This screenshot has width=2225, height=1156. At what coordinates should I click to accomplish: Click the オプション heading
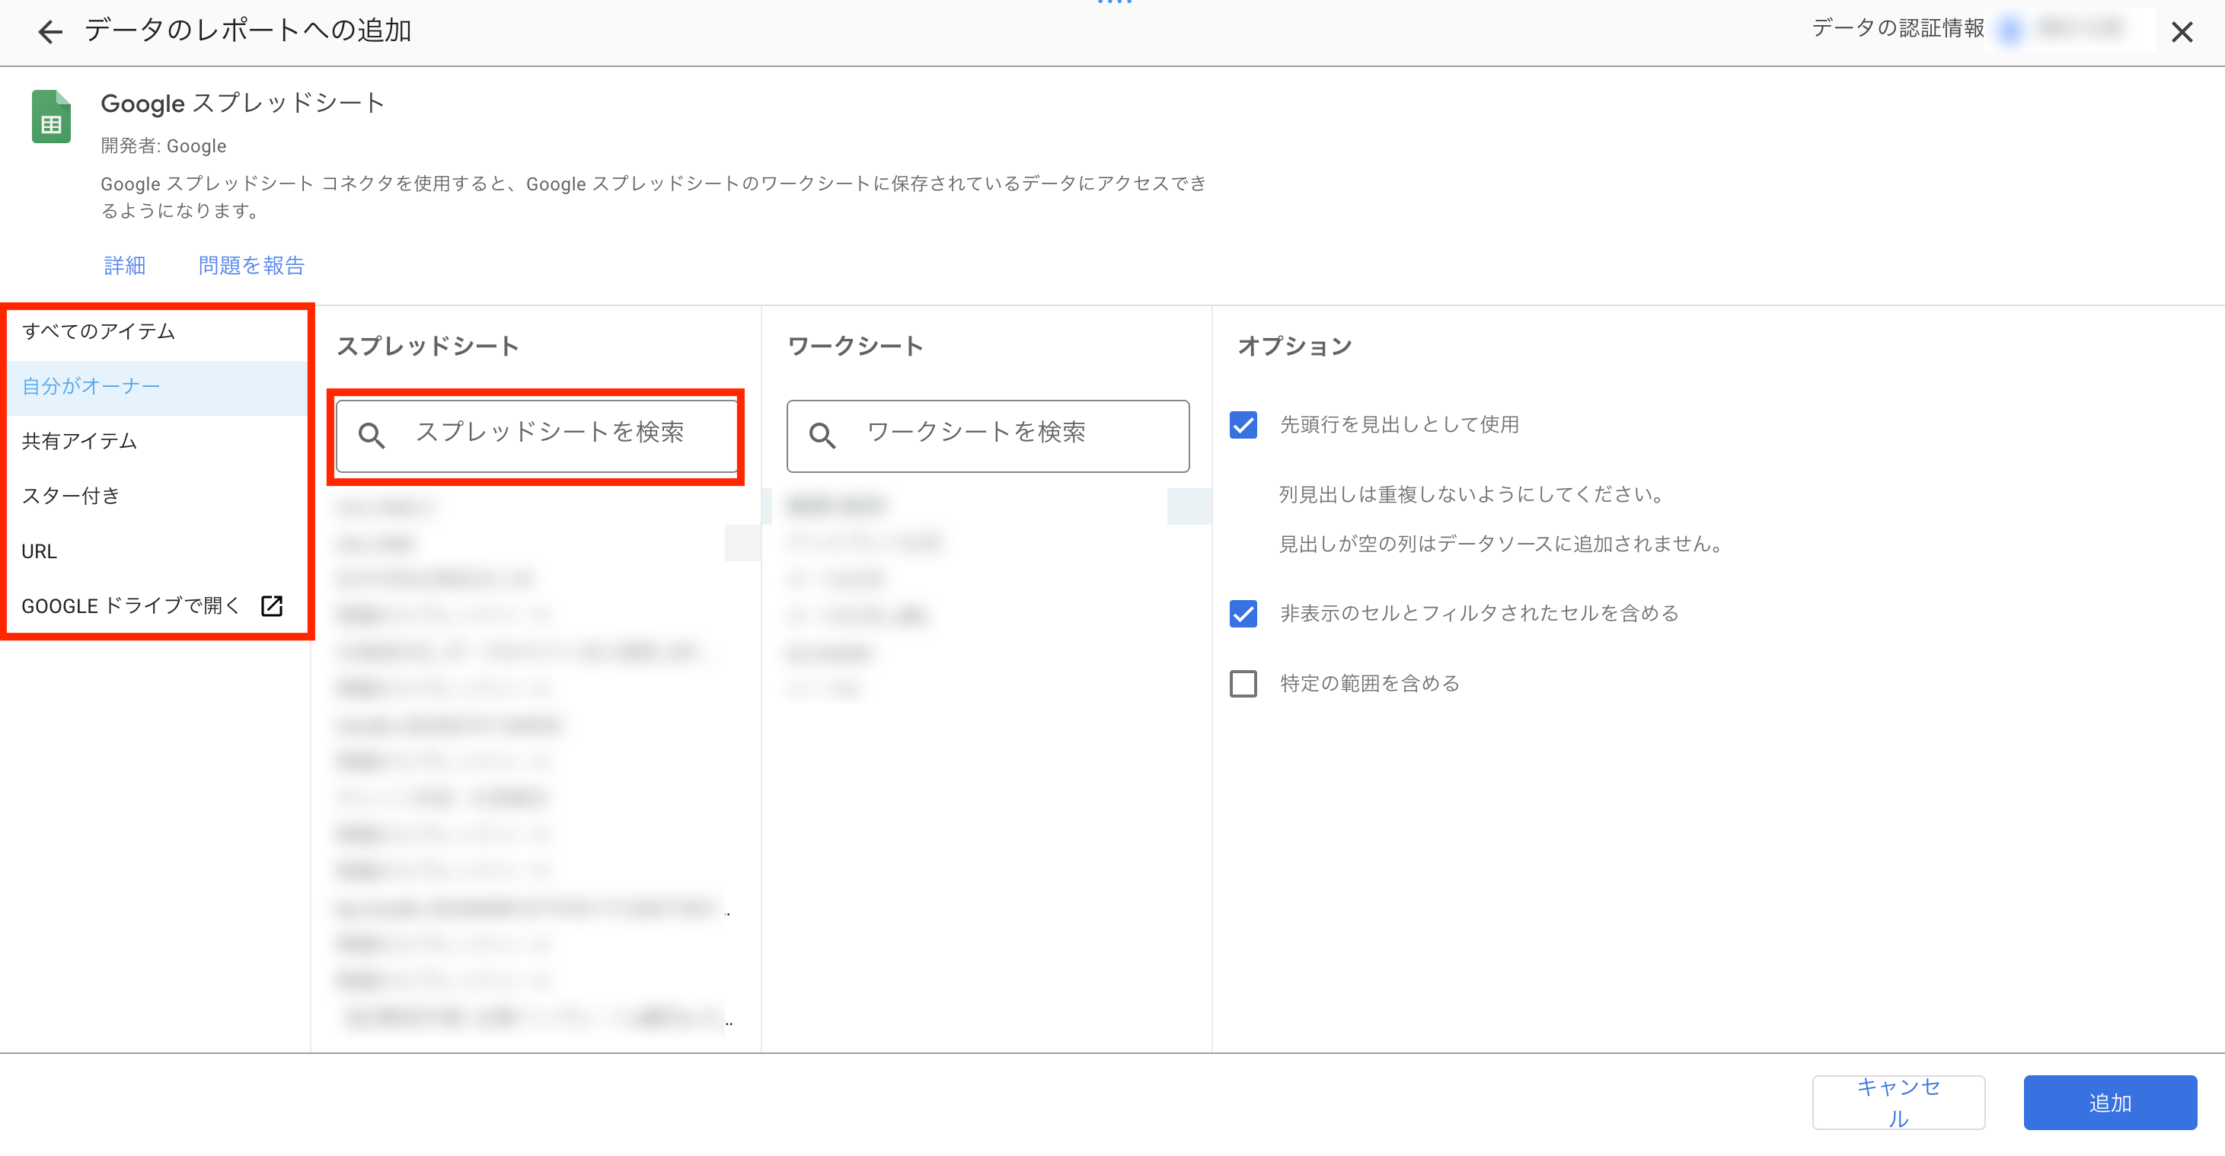[1294, 346]
